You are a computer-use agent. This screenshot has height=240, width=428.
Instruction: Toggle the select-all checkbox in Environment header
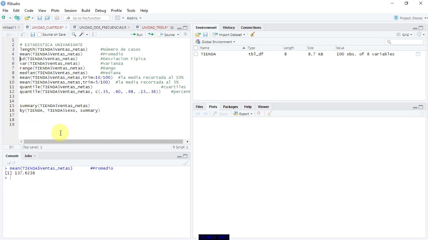(x=196, y=48)
